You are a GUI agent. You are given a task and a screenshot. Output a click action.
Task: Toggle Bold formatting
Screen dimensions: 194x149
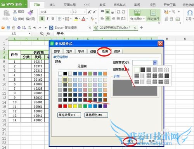tap(42, 19)
